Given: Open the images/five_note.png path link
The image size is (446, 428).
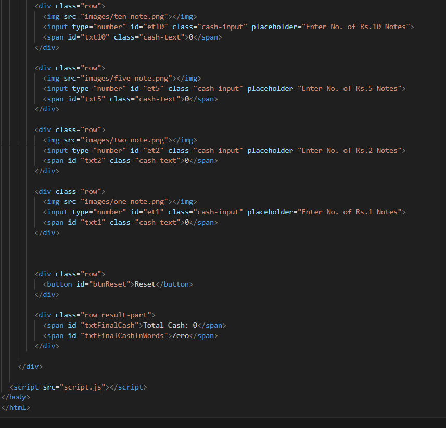Looking at the screenshot, I should point(126,78).
